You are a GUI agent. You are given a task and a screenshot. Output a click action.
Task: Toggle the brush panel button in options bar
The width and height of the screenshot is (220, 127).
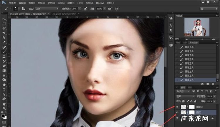click(23, 9)
